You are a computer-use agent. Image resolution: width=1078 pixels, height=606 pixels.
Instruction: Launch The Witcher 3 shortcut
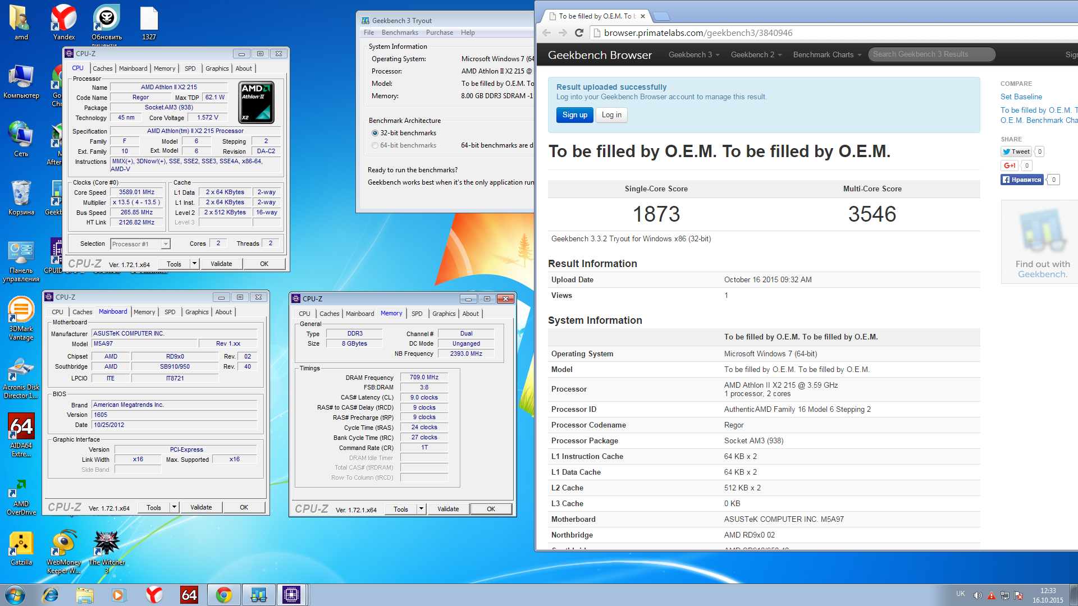pyautogui.click(x=107, y=552)
